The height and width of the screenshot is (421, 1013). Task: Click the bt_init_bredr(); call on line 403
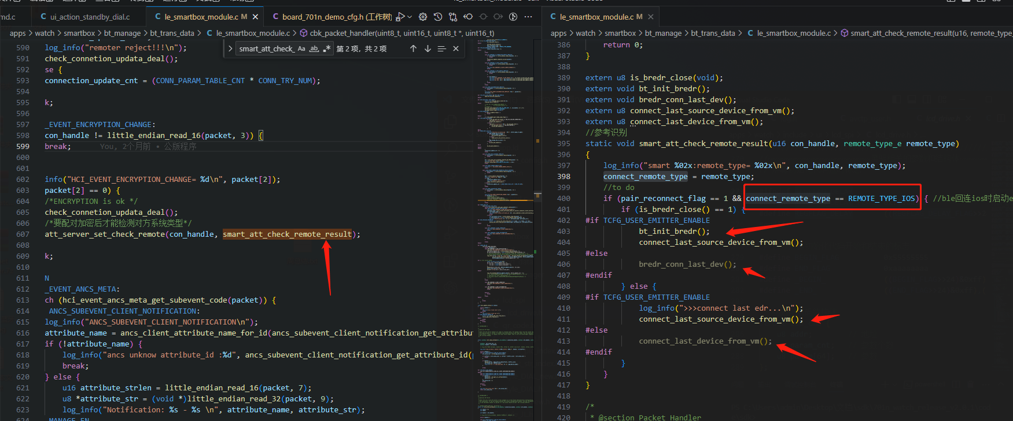tap(674, 232)
